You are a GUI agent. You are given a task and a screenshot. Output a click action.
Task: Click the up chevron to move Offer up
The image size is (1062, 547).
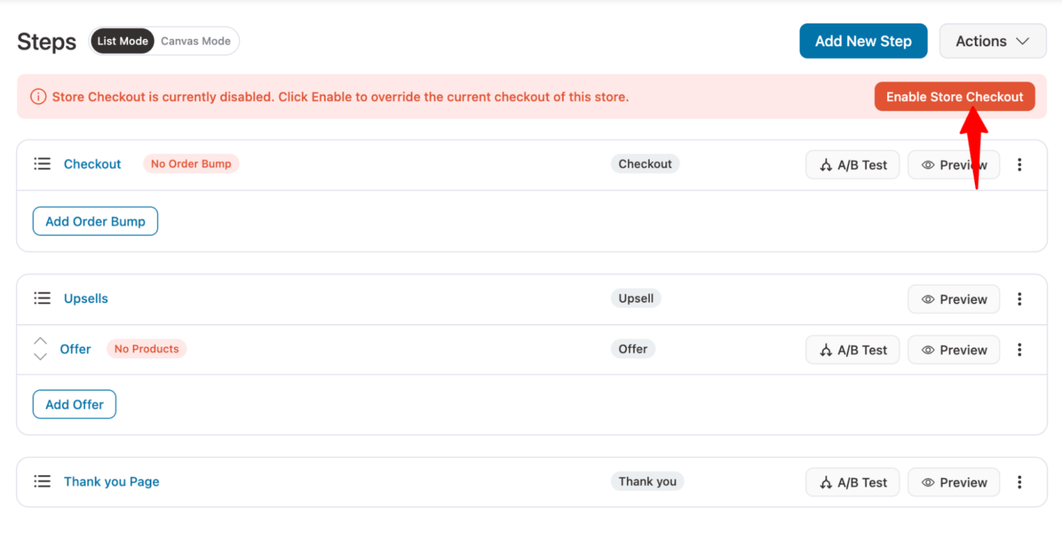pos(40,340)
